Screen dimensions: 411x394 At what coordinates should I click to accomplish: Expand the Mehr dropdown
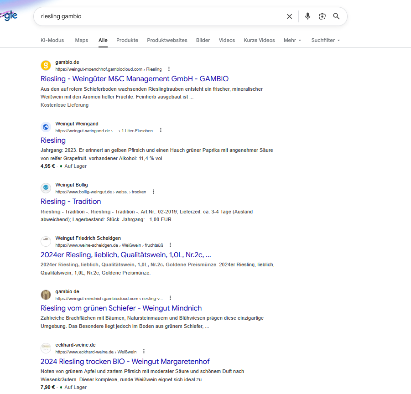[292, 40]
